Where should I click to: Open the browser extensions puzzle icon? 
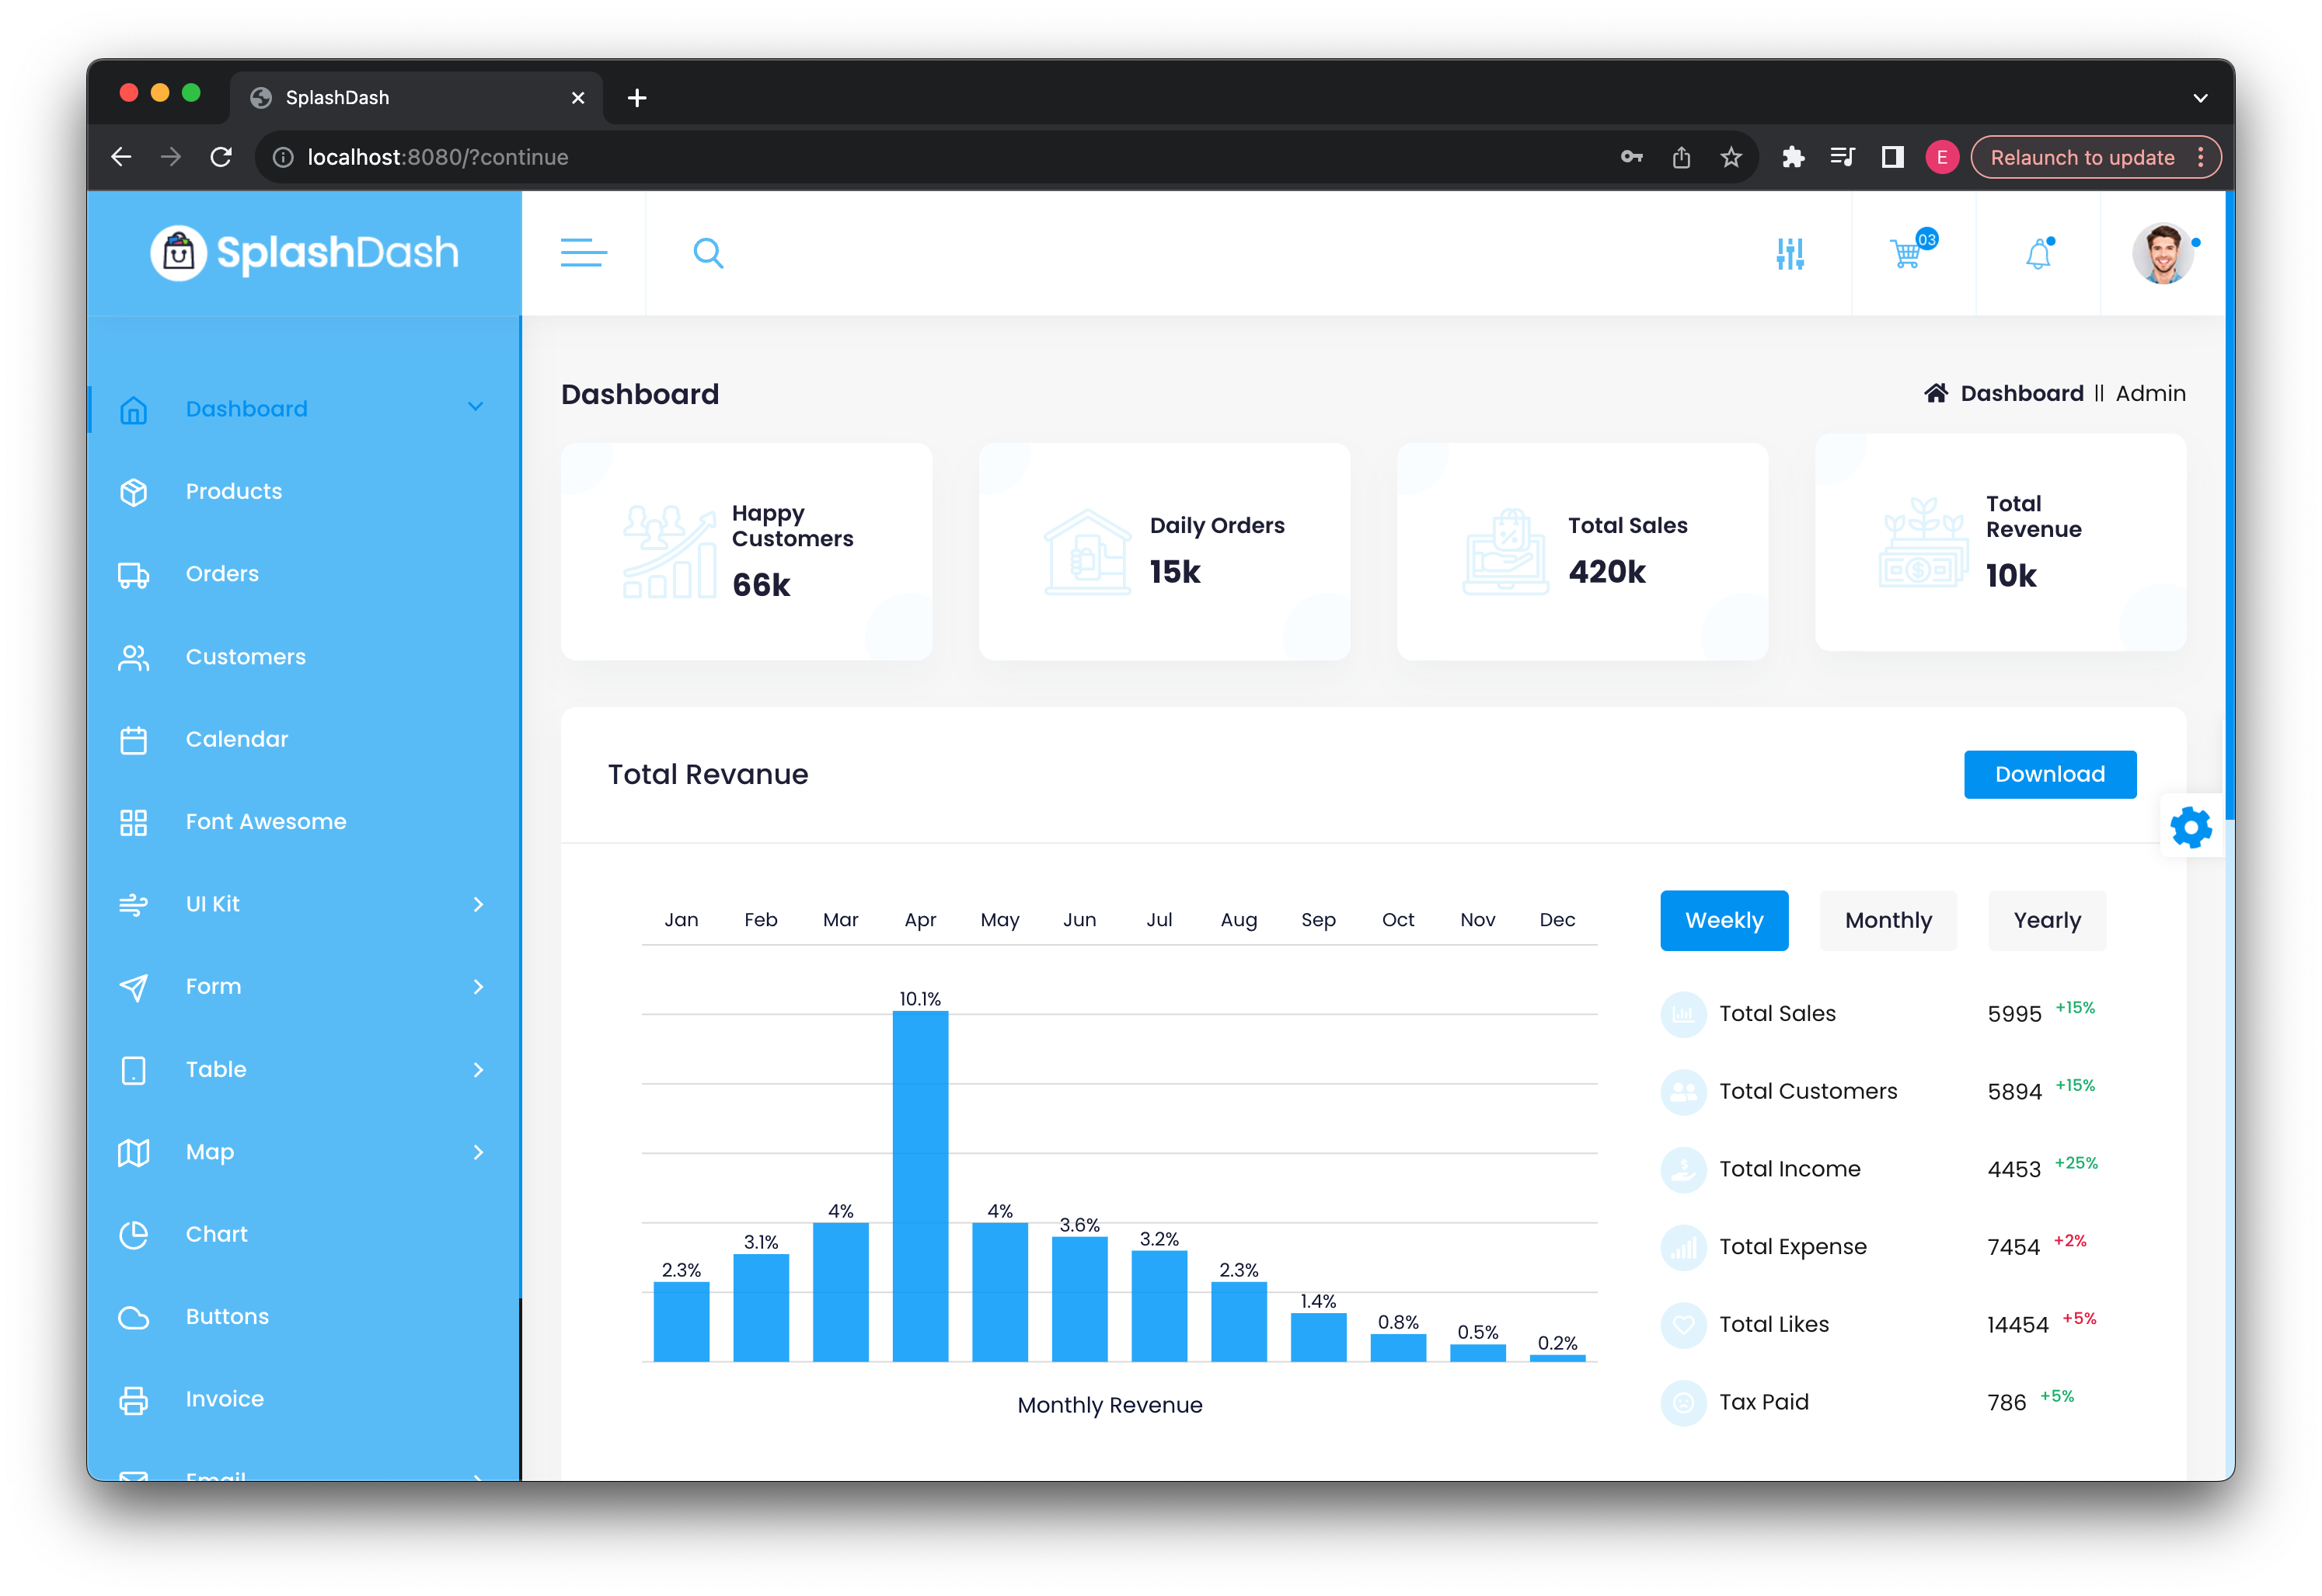click(x=1792, y=157)
